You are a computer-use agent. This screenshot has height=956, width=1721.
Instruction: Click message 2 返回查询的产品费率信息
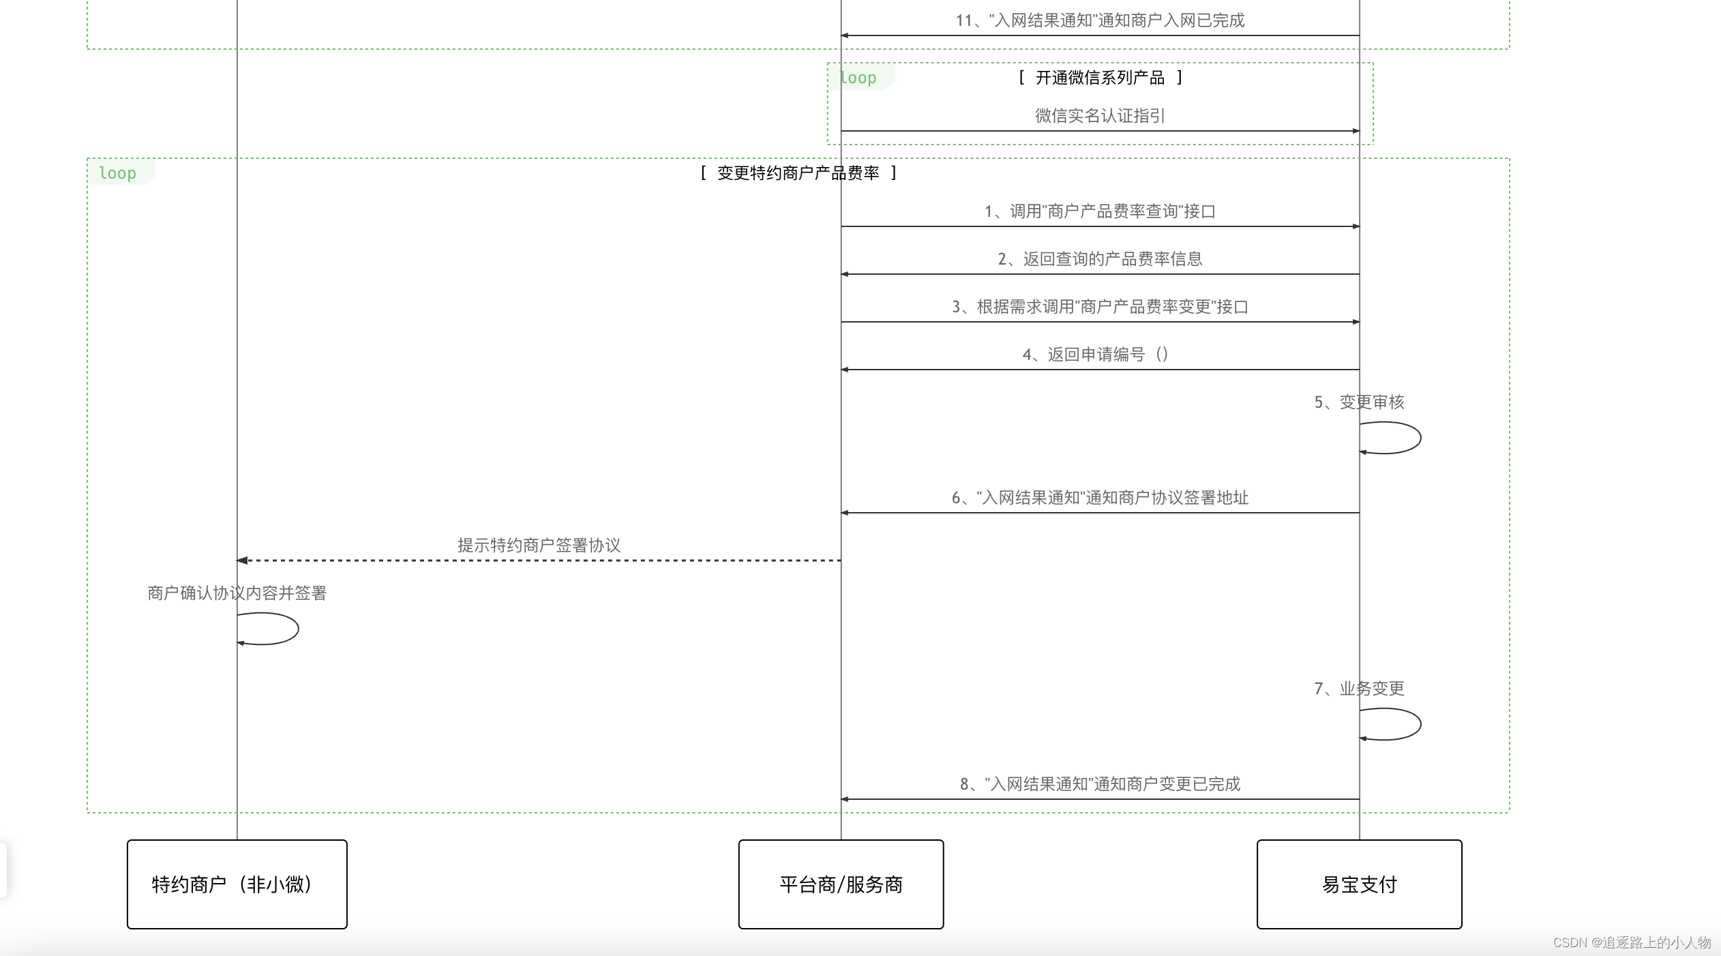[1099, 259]
